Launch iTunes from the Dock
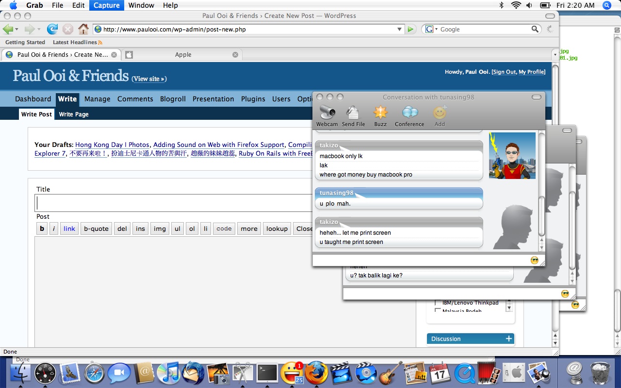The image size is (621, 388). [169, 373]
